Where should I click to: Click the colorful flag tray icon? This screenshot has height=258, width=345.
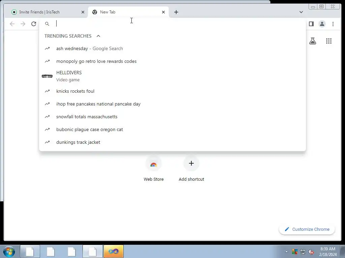[294, 252]
